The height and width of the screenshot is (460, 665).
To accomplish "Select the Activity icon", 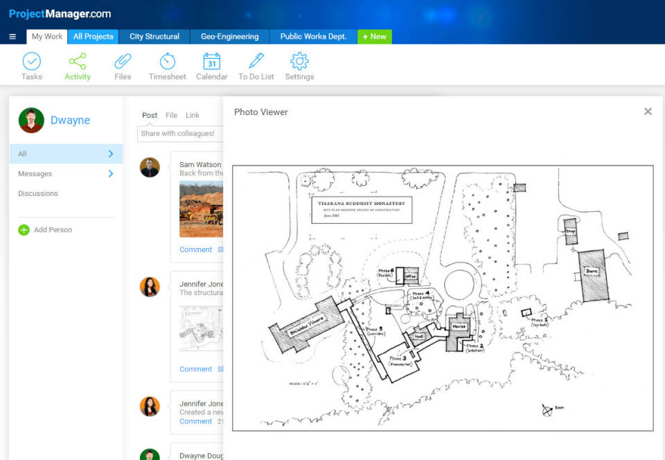I will coord(77,62).
